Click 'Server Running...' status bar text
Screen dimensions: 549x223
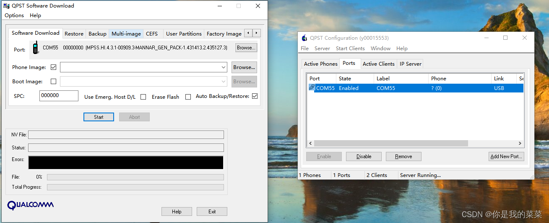(420, 175)
